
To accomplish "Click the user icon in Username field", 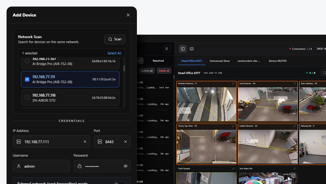I will pyautogui.click(x=19, y=166).
